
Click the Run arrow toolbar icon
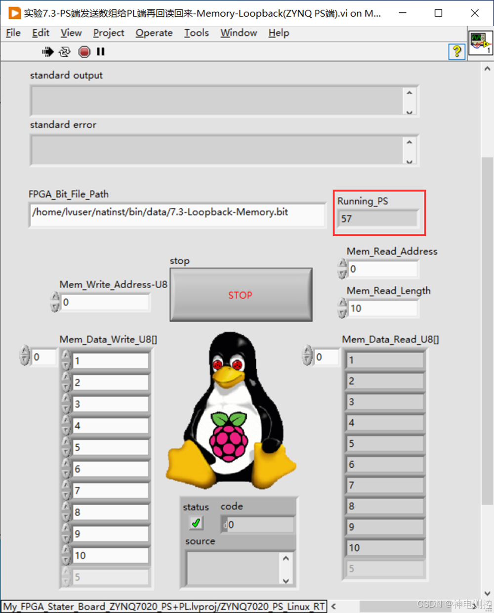click(47, 51)
